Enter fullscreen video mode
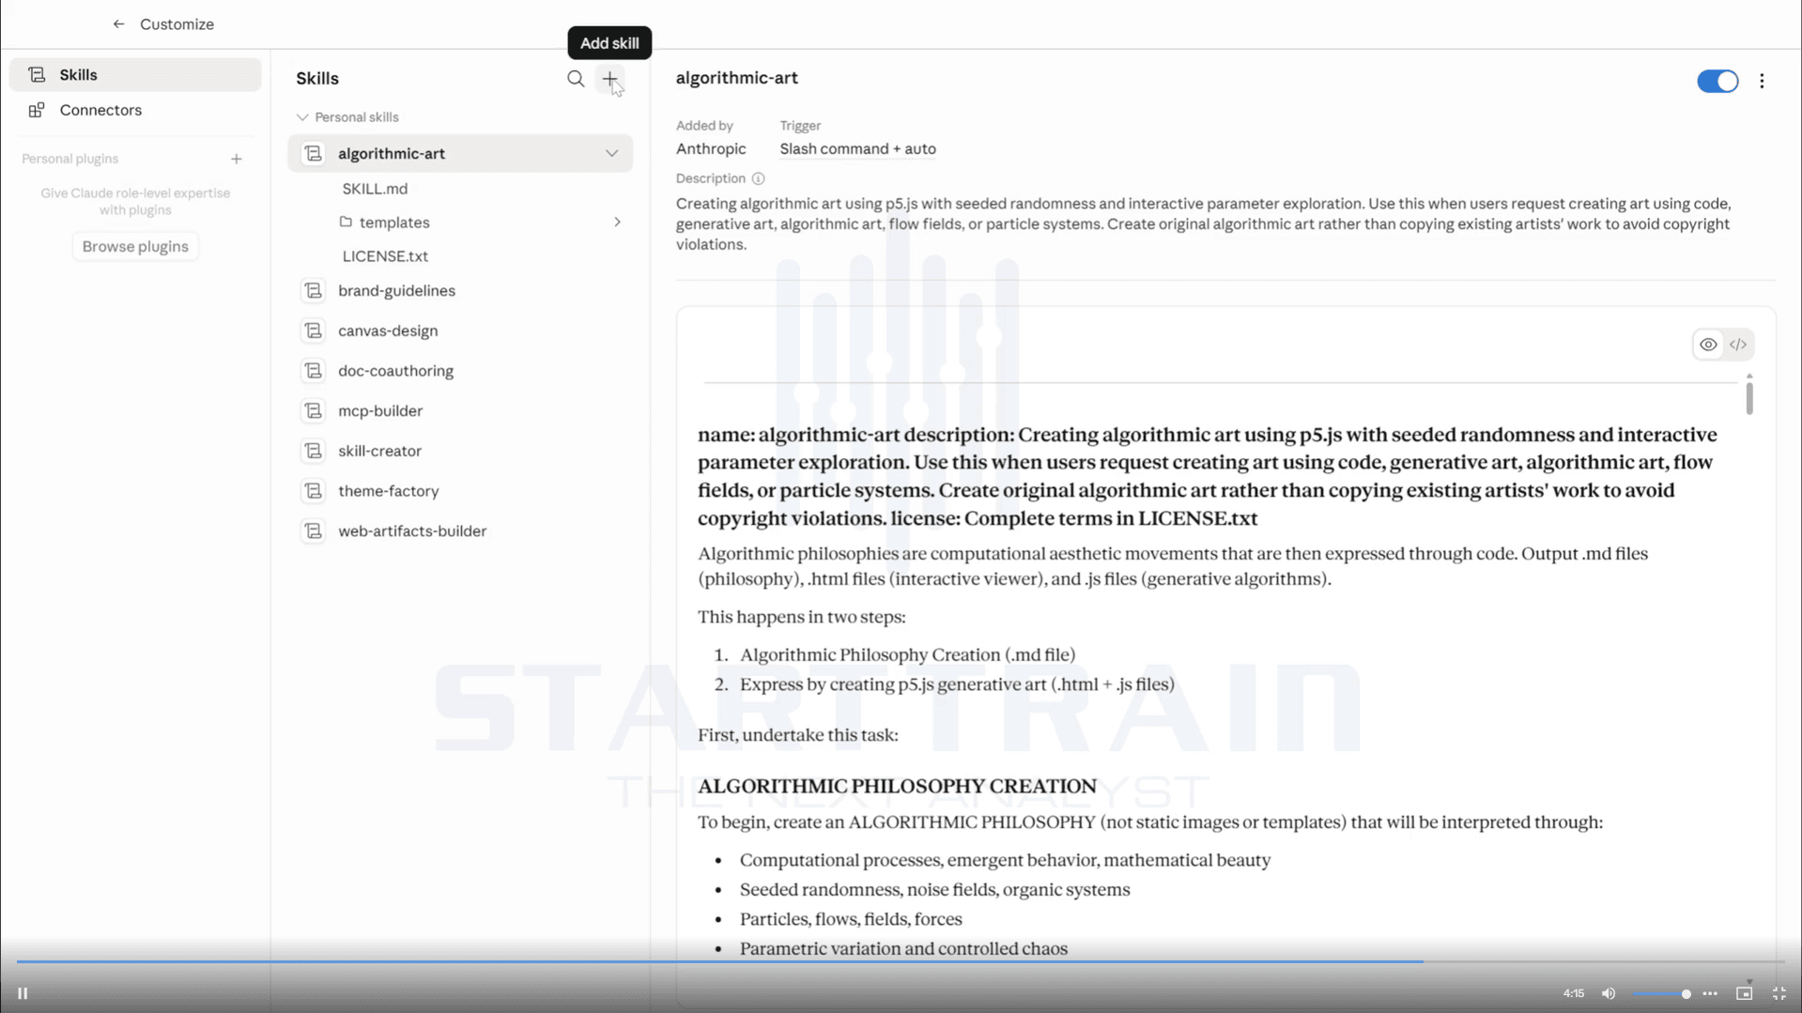 pos(1779,993)
